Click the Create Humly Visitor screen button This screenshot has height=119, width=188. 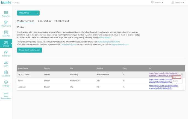[30, 50]
